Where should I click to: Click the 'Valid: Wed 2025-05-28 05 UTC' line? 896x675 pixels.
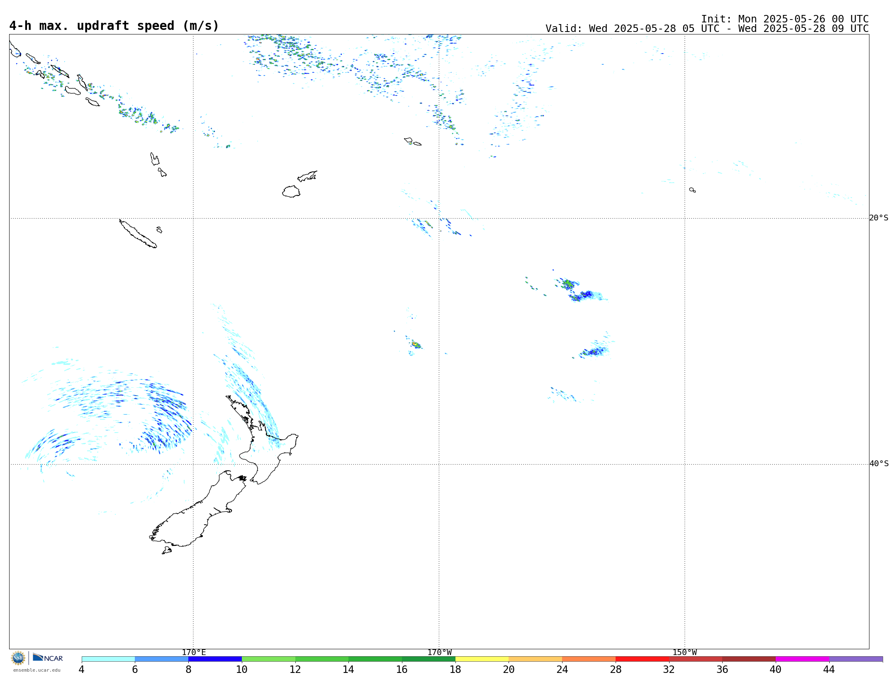707,29
